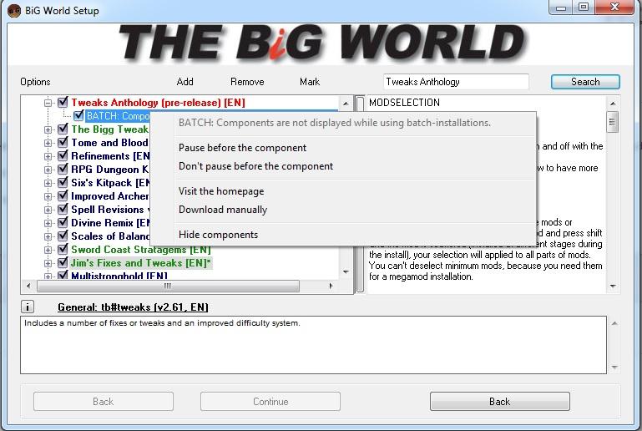The image size is (642, 431).
Task: Click the mod tree horizontal scrollbar thumb
Action: point(168,286)
